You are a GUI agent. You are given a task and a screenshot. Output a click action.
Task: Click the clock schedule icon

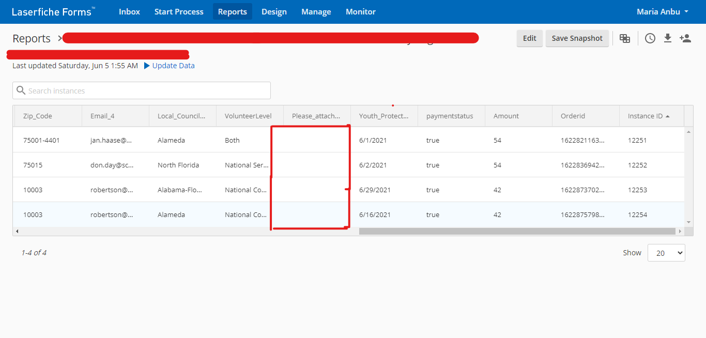click(x=650, y=38)
